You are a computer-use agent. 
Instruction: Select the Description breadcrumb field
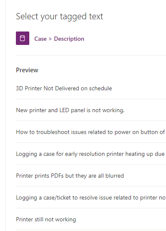click(x=69, y=39)
